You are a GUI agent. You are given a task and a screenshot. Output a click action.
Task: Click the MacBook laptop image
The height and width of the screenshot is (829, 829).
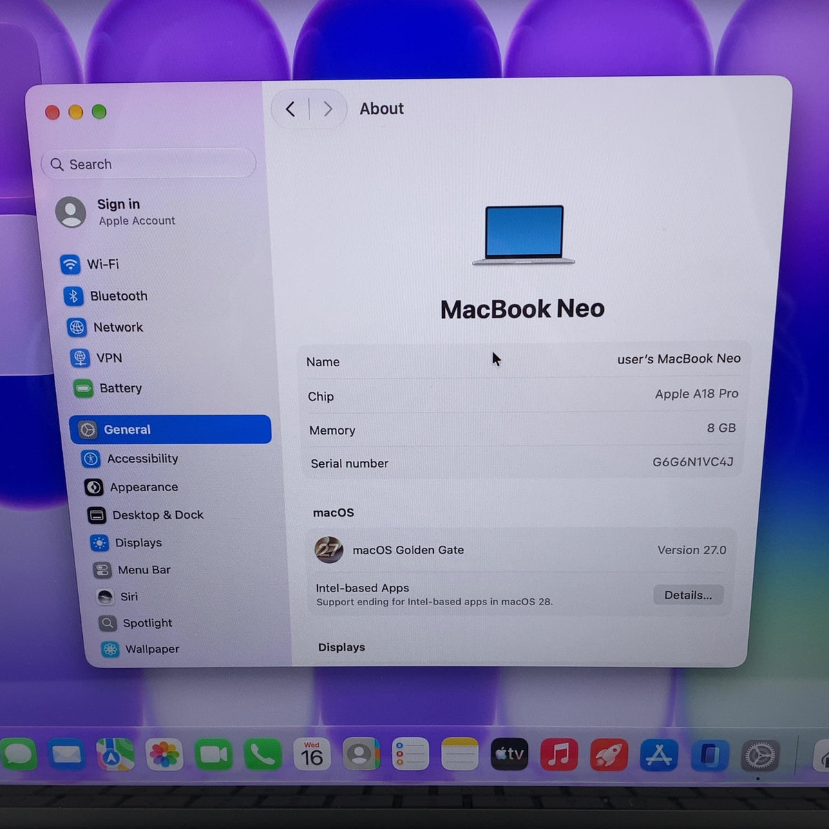524,235
